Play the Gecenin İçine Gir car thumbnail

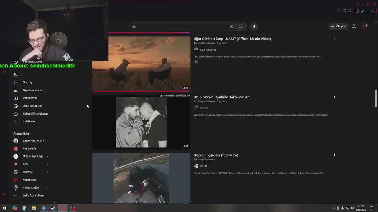coord(141,178)
